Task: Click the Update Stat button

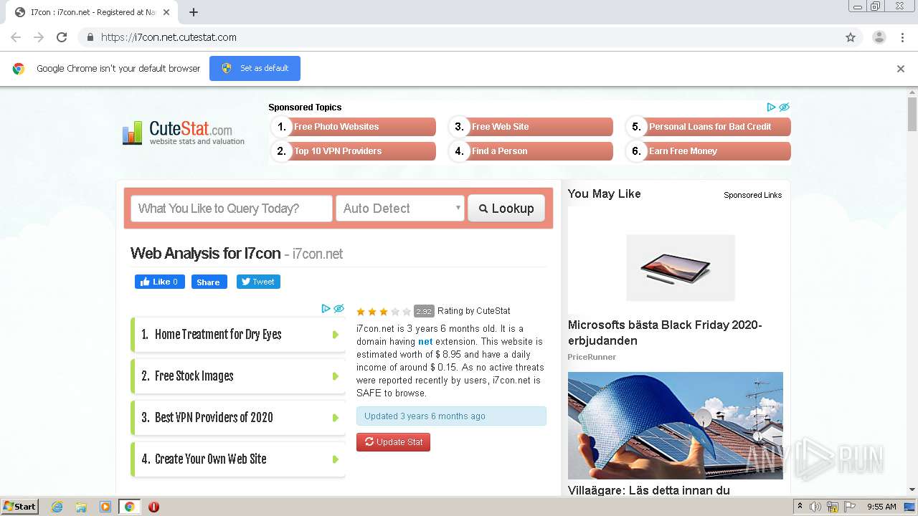Action: [393, 442]
